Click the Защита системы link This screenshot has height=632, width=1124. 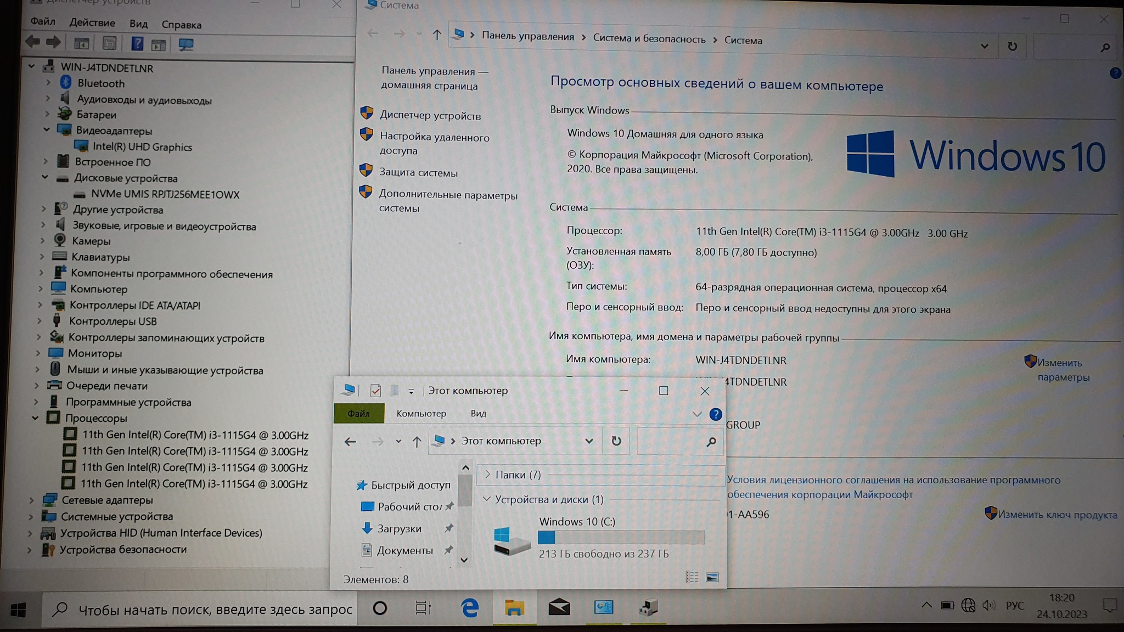point(418,172)
